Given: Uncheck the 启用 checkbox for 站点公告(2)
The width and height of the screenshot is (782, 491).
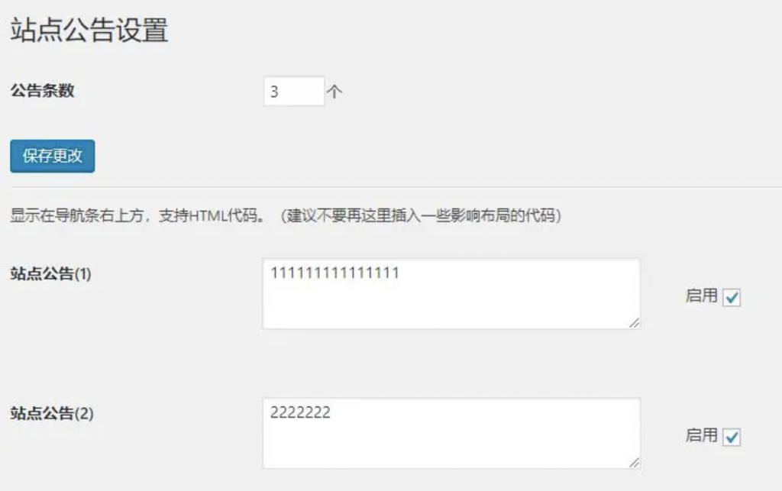Looking at the screenshot, I should 732,437.
